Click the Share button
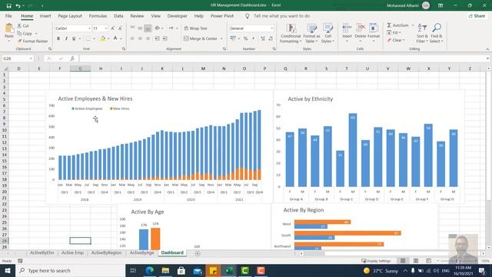This screenshot has width=492, height=277. click(x=477, y=15)
